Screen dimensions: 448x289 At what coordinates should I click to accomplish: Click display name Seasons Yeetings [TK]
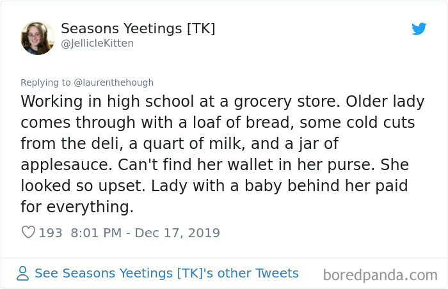(x=138, y=29)
